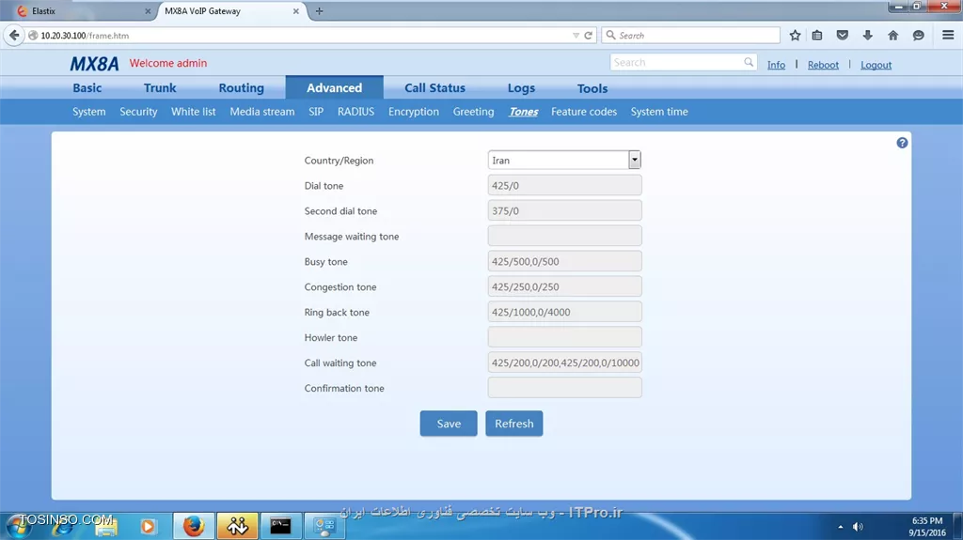The height and width of the screenshot is (540, 963).
Task: Open a new browser tab
Action: (x=319, y=11)
